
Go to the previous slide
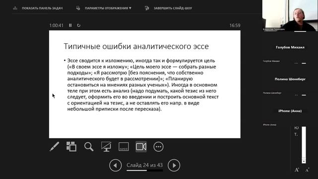[x=115, y=165]
